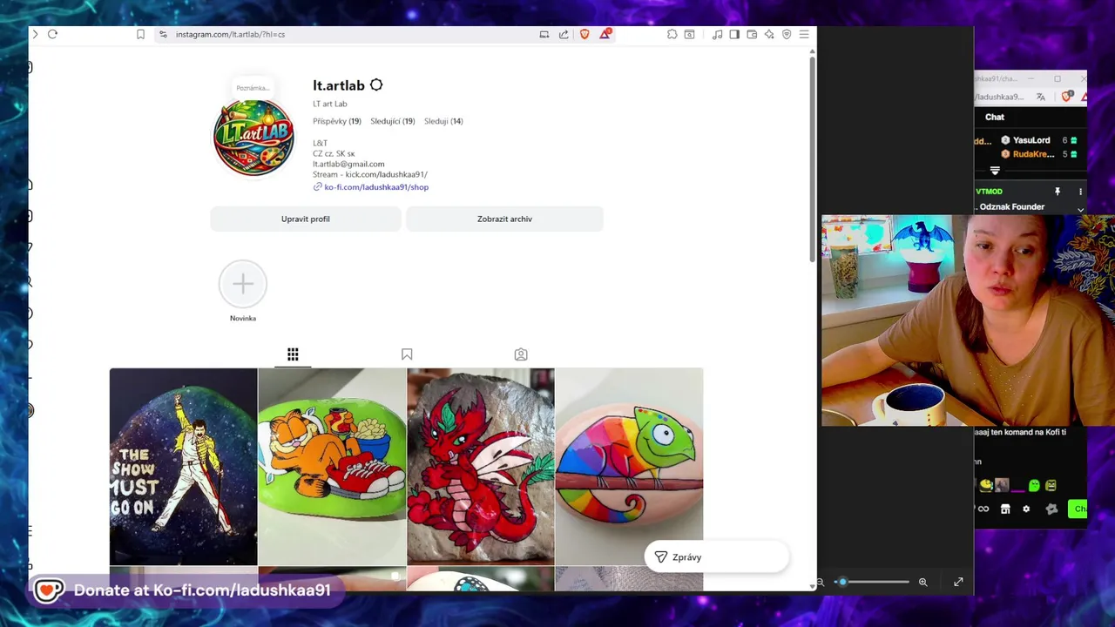
Task: Click the LT art LAB profile picture
Action: (253, 137)
